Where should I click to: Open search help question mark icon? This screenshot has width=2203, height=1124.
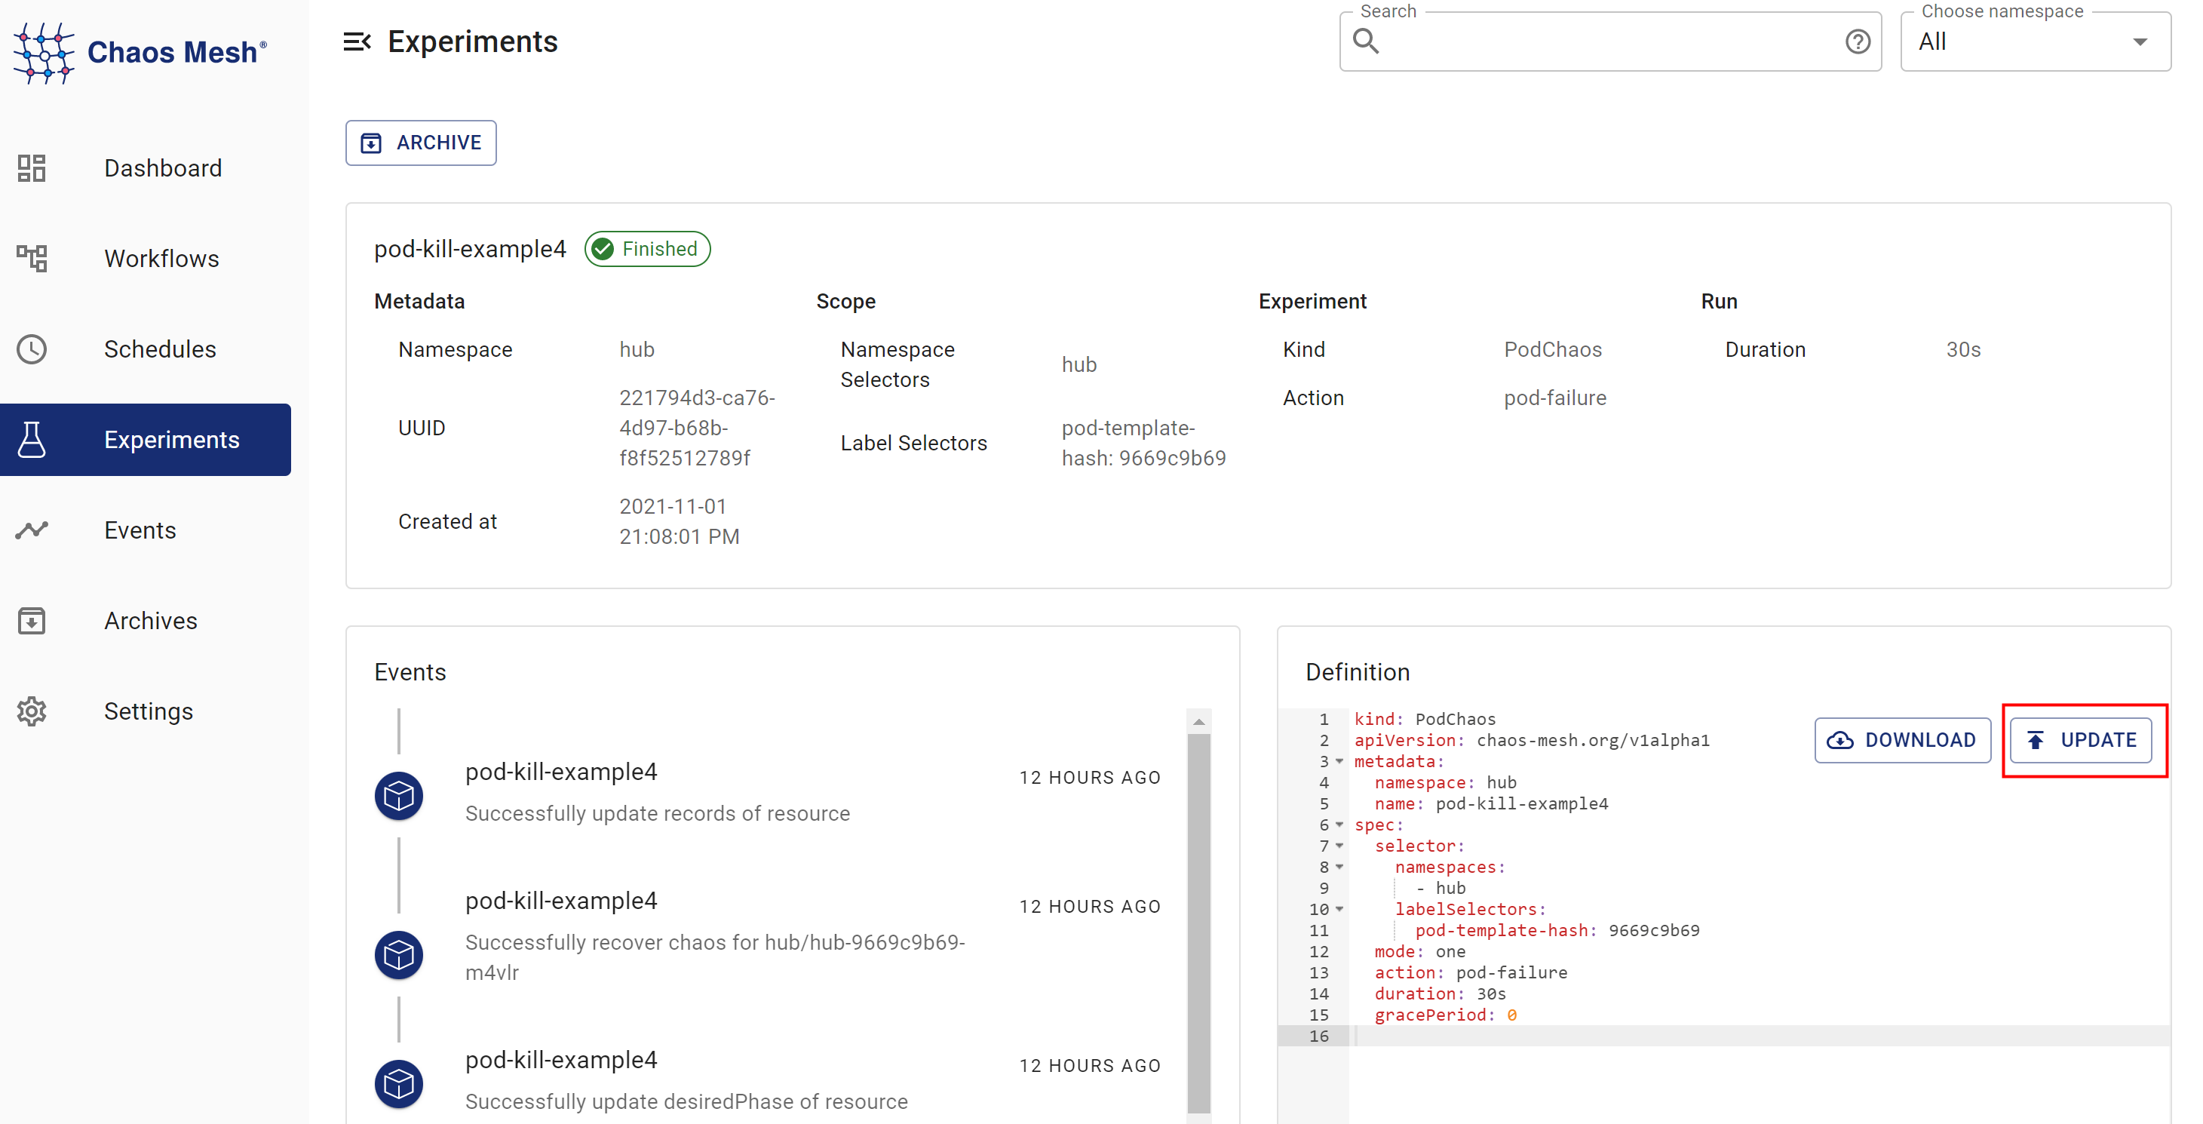(1857, 41)
